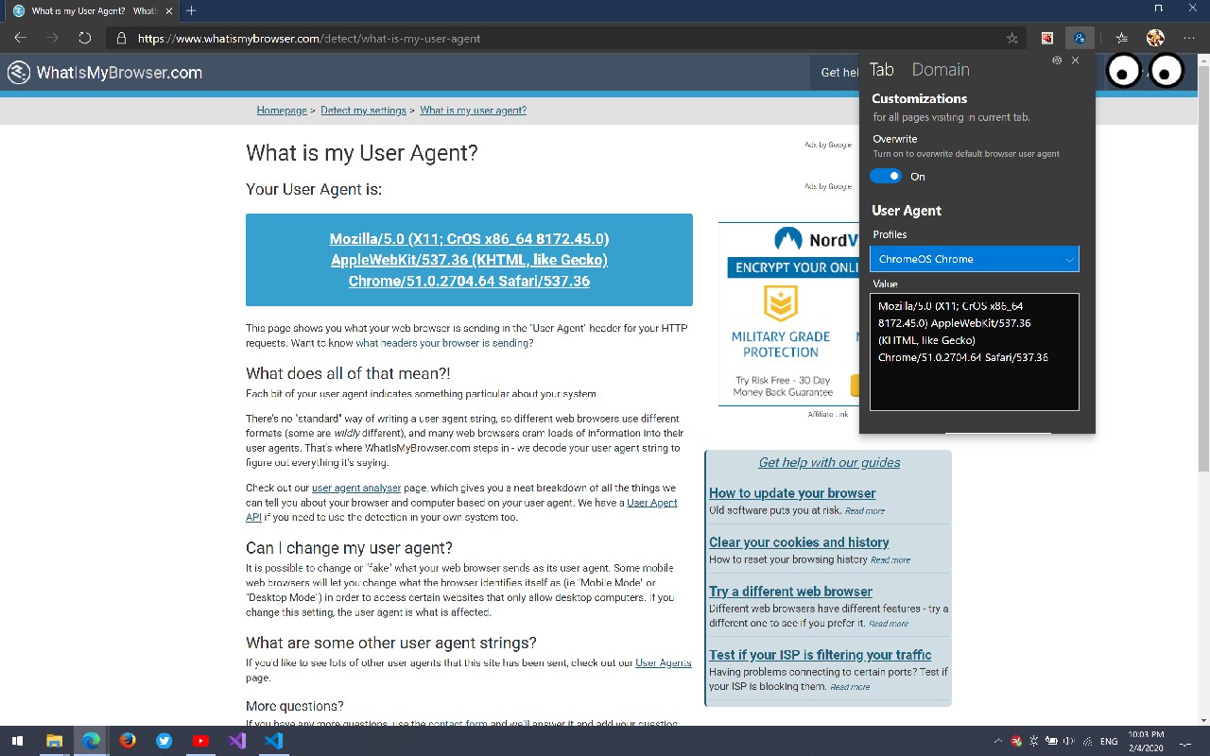The width and height of the screenshot is (1210, 756).
Task: Open Visual Studio Code from taskbar
Action: point(274,741)
